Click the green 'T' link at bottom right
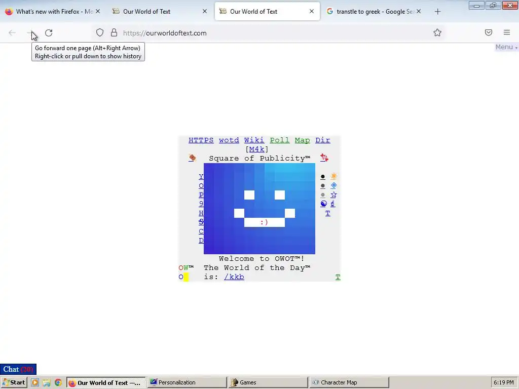 tap(338, 277)
